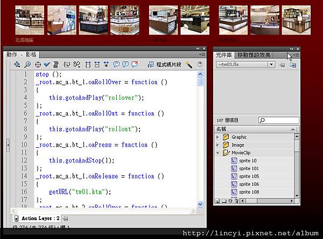Open the Library panel options menu
The image size is (323, 239).
(296, 55)
